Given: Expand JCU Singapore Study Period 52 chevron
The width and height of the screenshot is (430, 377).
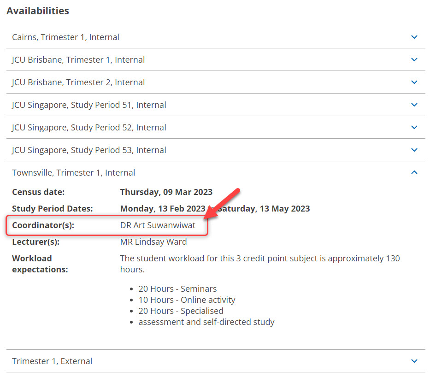Looking at the screenshot, I should point(414,127).
